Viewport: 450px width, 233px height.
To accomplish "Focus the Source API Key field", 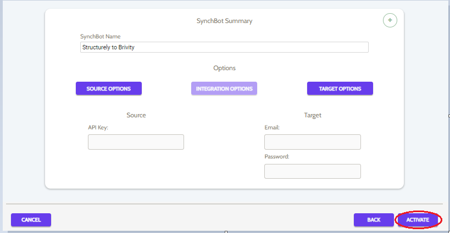I will (136, 142).
